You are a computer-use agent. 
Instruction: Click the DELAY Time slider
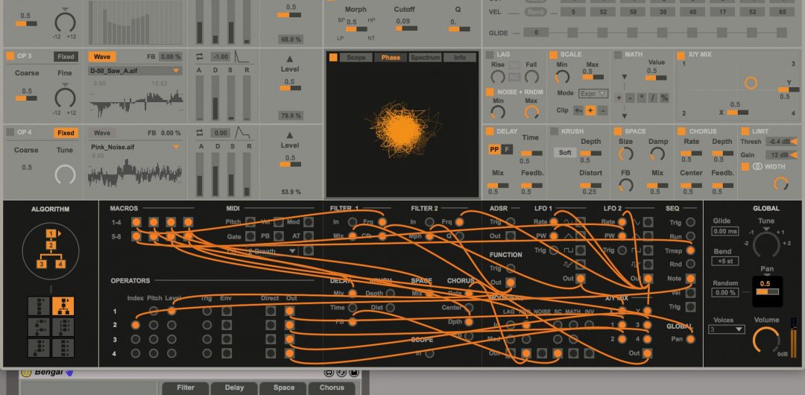pyautogui.click(x=531, y=153)
